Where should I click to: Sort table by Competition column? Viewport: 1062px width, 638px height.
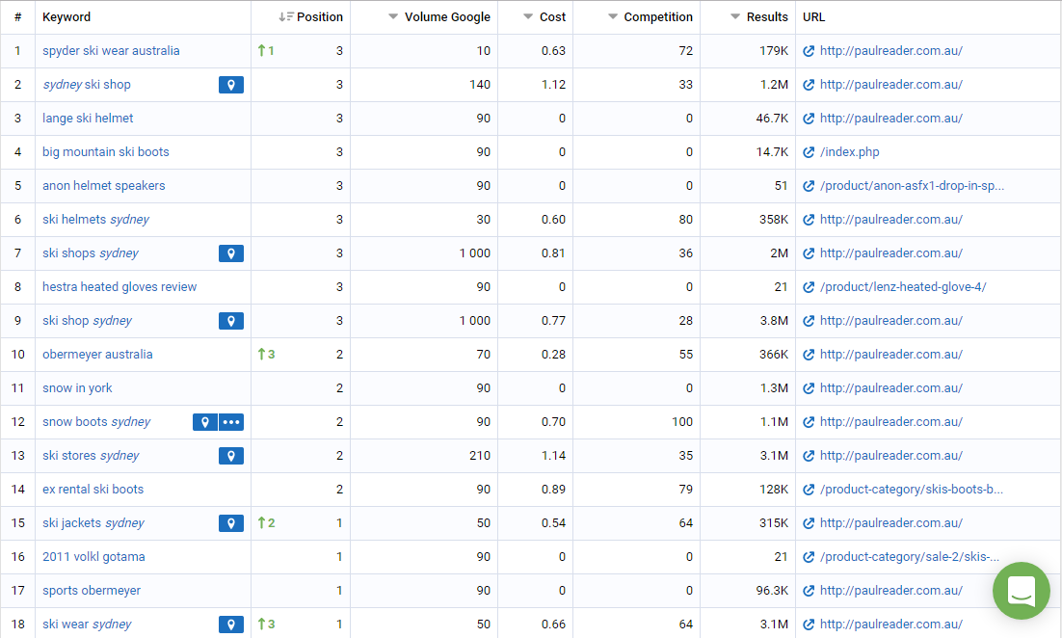tap(650, 17)
